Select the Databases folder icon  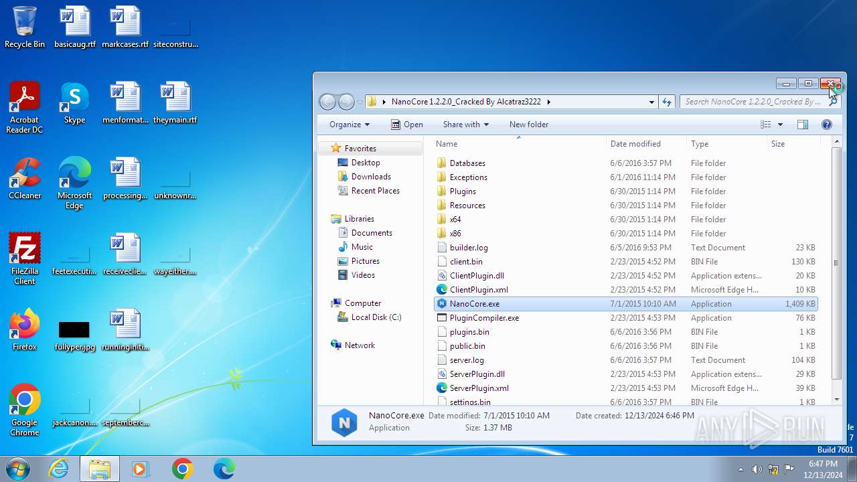441,163
